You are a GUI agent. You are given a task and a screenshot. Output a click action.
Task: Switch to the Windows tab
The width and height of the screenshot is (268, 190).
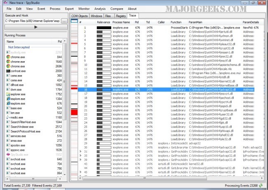[x=96, y=16]
